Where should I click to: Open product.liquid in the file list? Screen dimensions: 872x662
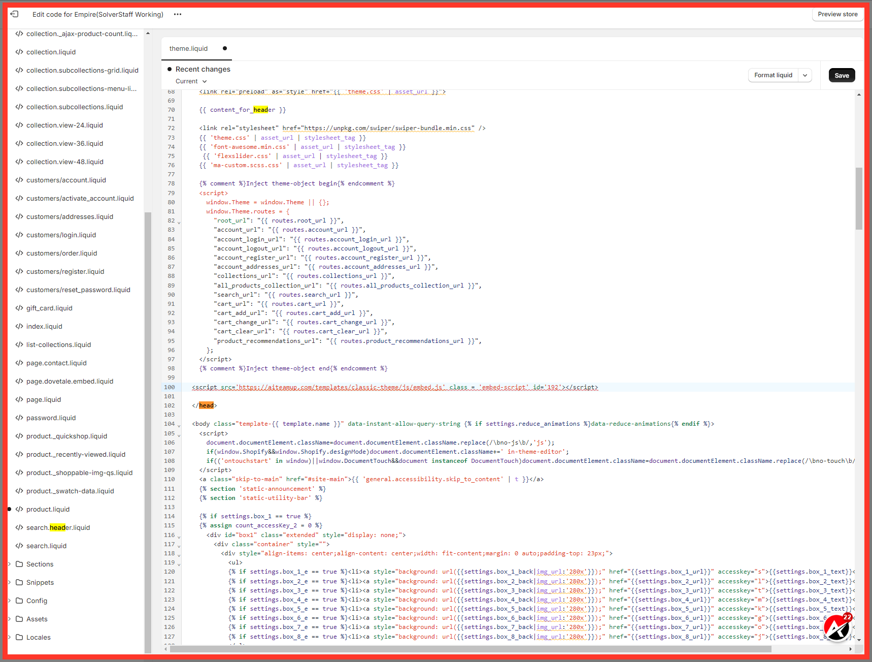pyautogui.click(x=48, y=509)
